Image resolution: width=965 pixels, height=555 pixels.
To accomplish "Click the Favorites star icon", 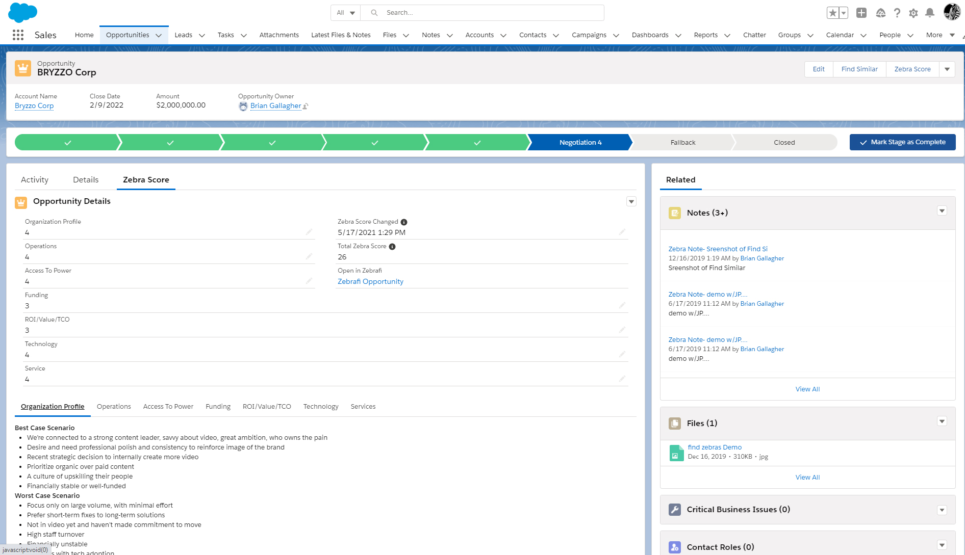I will 832,13.
